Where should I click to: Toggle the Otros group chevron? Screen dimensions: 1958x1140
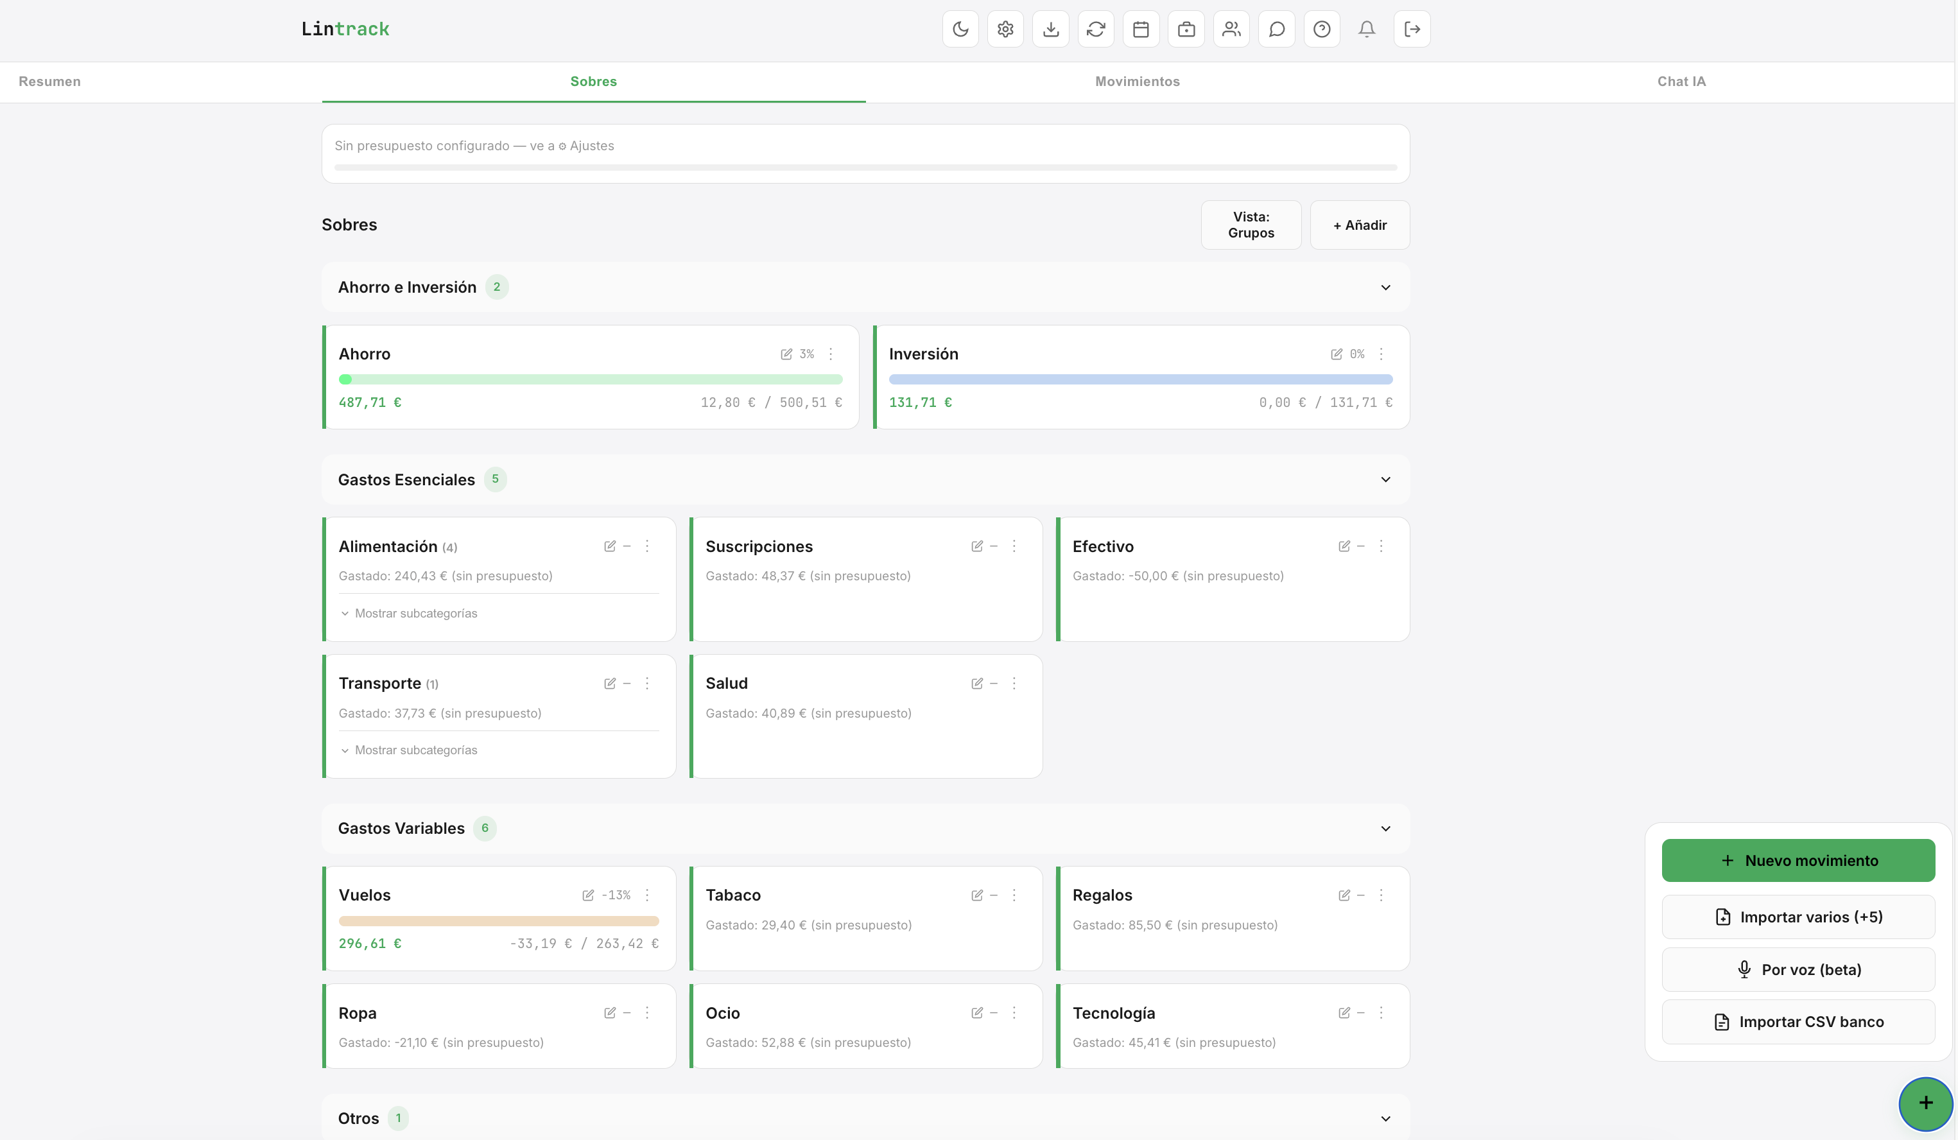pyautogui.click(x=1385, y=1119)
